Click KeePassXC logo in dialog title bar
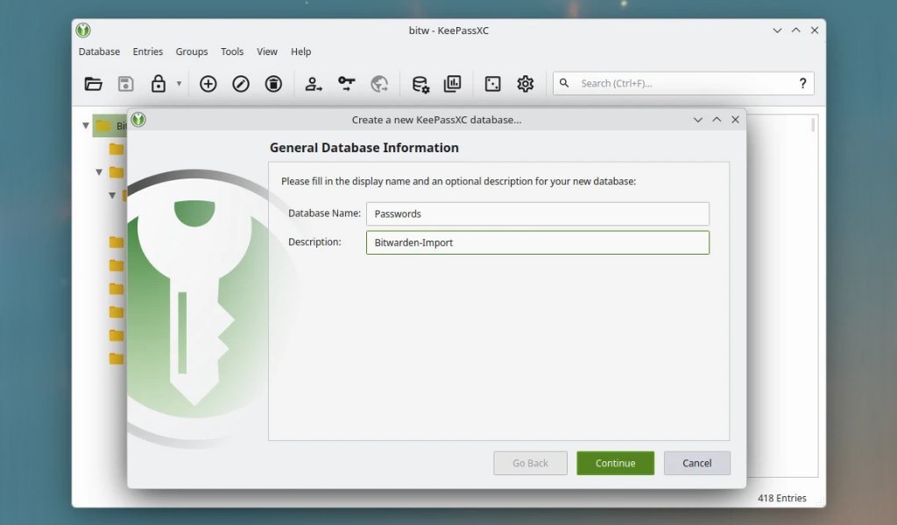897x525 pixels. point(138,119)
